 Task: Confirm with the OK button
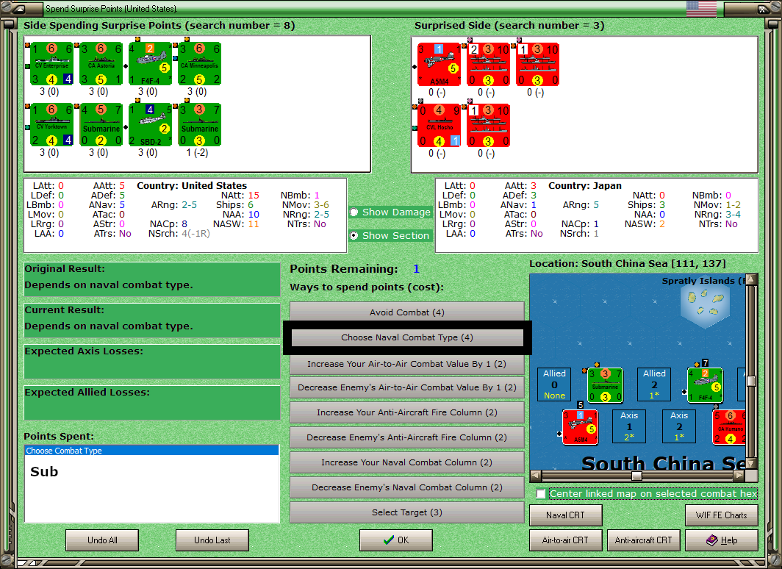[396, 540]
